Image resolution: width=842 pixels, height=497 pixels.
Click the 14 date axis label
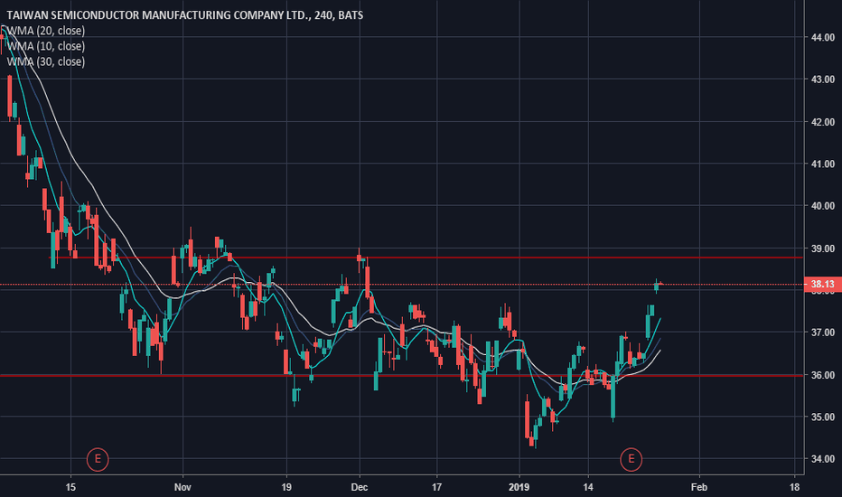pos(588,487)
